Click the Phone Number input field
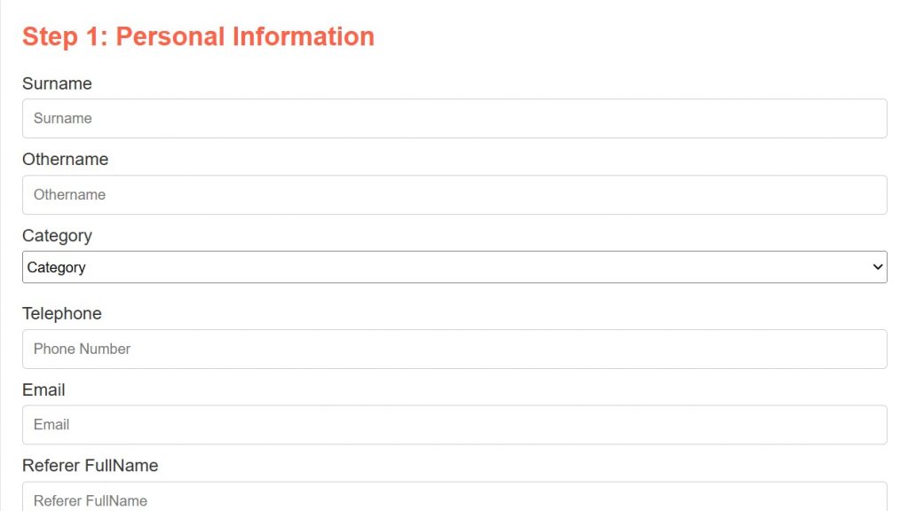Image resolution: width=909 pixels, height=511 pixels. click(x=454, y=349)
